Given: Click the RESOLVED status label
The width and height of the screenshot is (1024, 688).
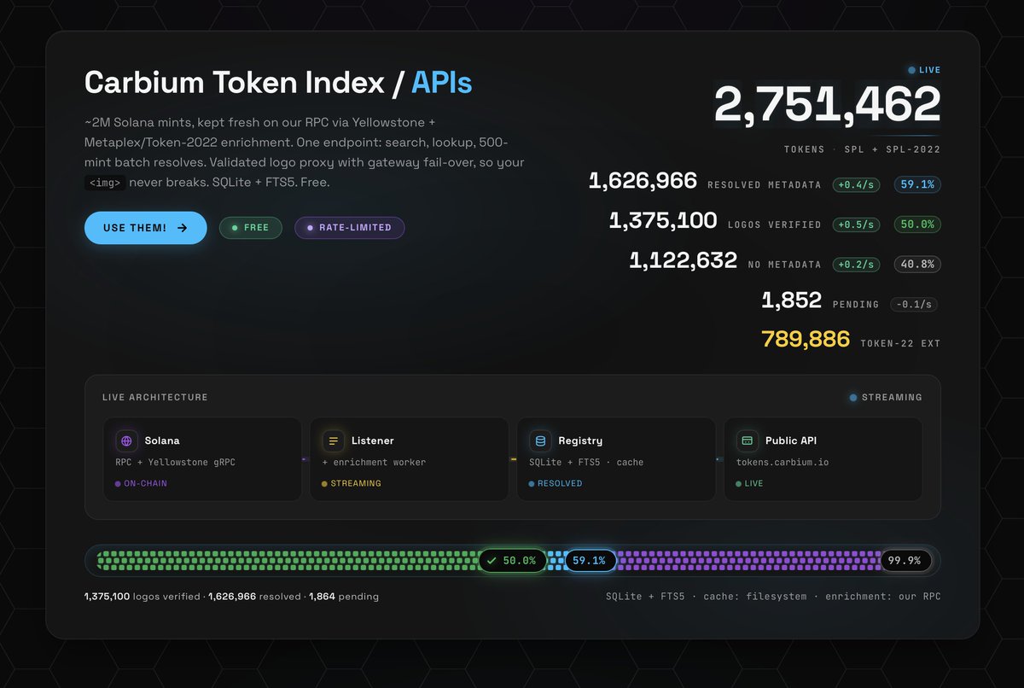Looking at the screenshot, I should coord(556,483).
